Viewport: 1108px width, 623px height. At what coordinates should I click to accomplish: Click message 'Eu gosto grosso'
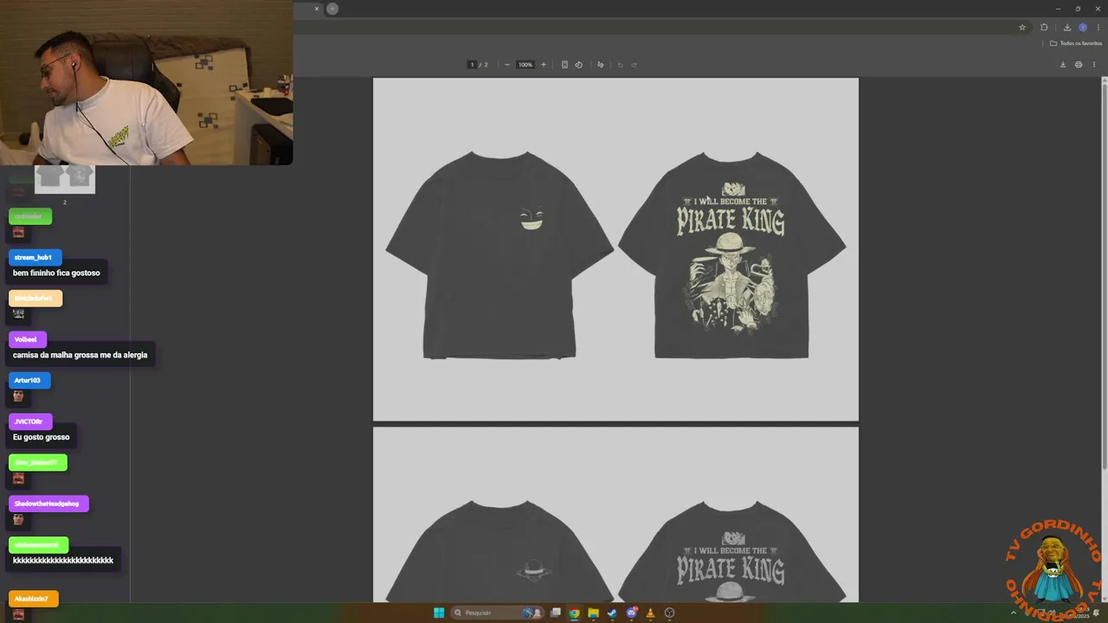[x=41, y=437]
